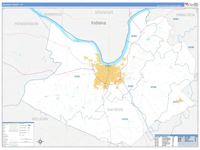Click the HAWESVILLE row in ZIP index
The width and height of the screenshot is (200, 150).
pos(164,142)
